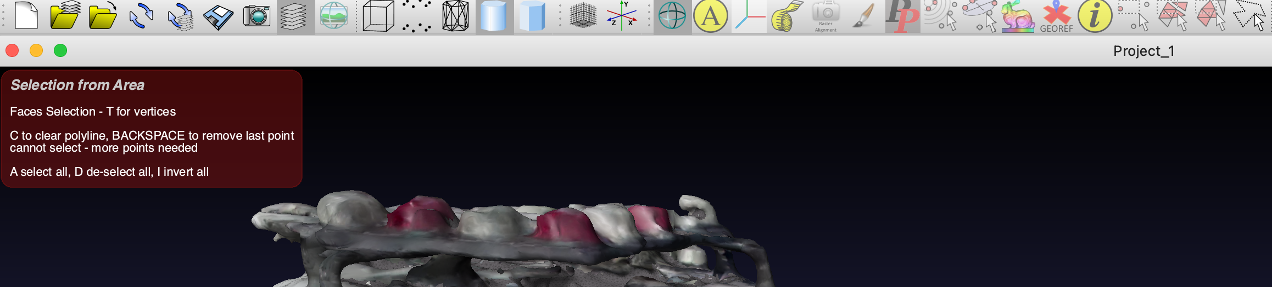Click the Selection from Area heading
Viewport: 1272px width, 287px height.
pyautogui.click(x=77, y=85)
